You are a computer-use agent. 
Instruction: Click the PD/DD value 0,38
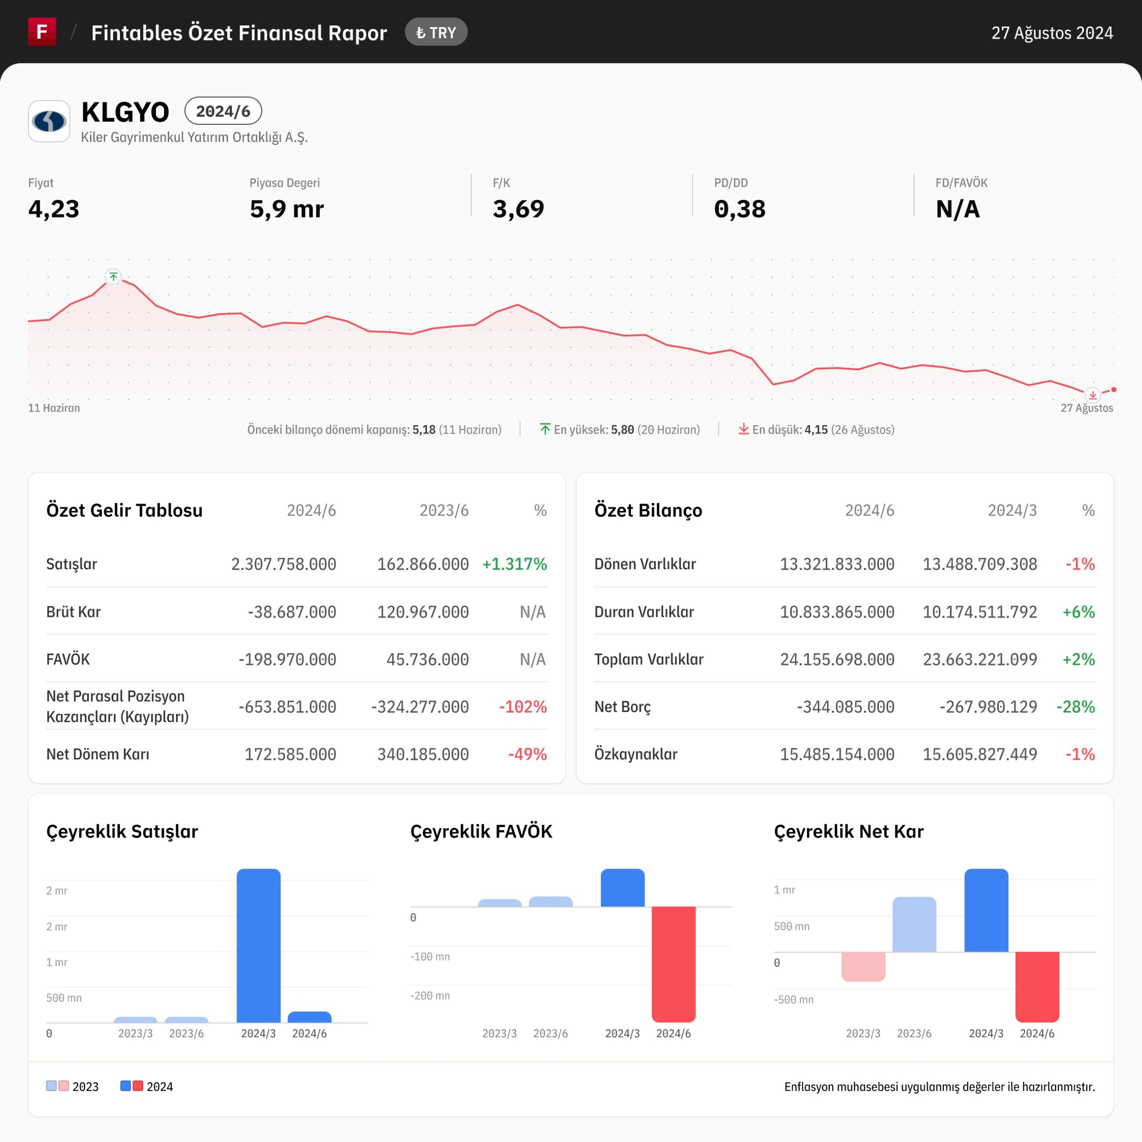coord(740,209)
